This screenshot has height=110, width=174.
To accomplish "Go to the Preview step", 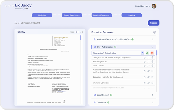I will click(x=132, y=15).
